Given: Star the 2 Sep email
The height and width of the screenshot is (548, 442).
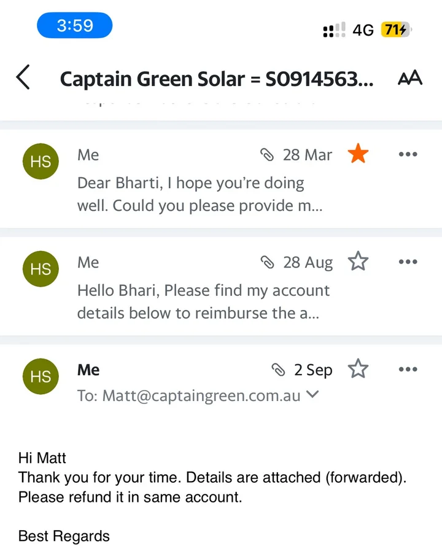Looking at the screenshot, I should pos(358,368).
